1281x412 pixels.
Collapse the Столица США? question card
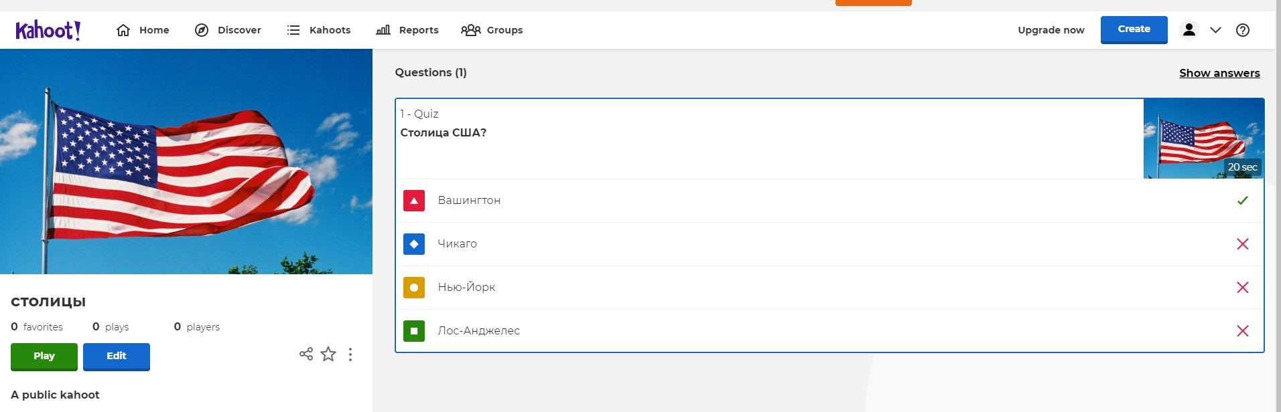pyautogui.click(x=769, y=139)
